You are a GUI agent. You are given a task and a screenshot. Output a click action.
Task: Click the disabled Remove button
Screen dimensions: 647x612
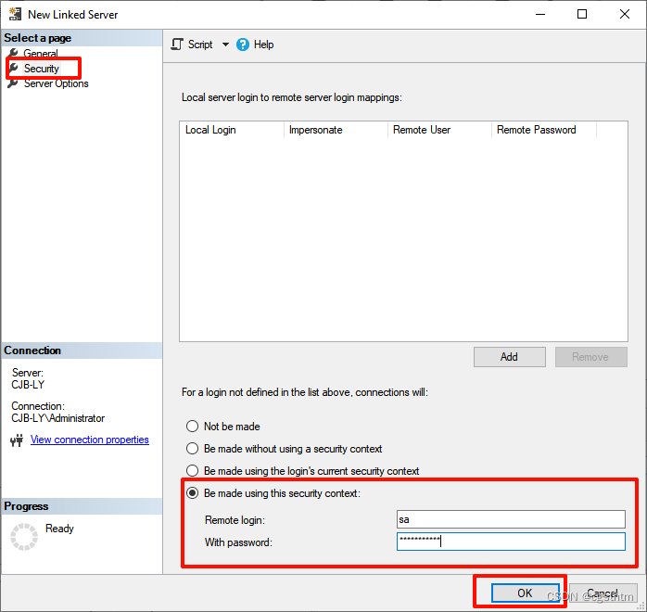tap(590, 357)
